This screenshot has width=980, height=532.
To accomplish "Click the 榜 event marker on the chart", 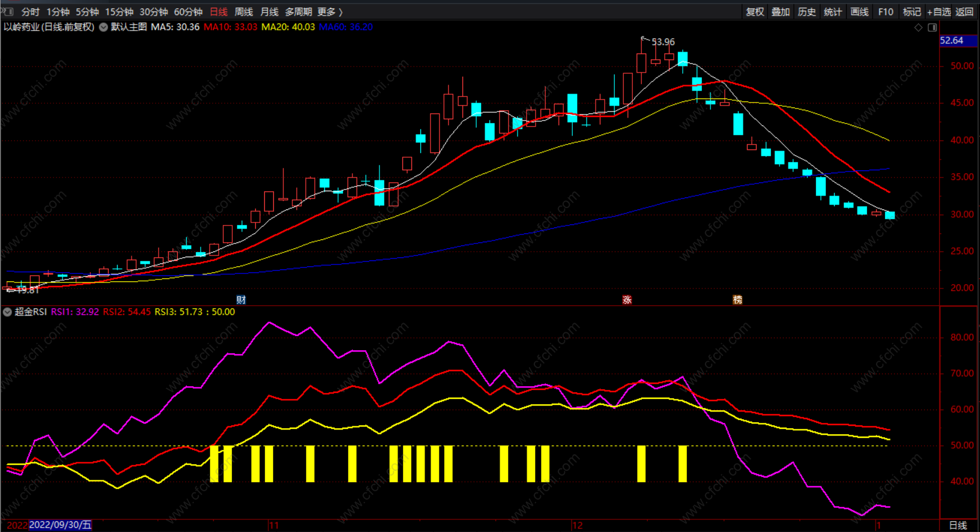I will (737, 300).
